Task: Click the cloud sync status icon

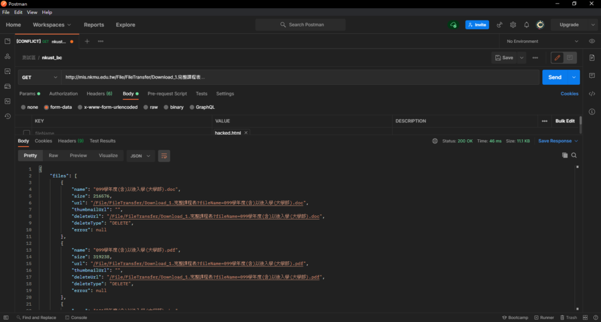Action: 454,25
